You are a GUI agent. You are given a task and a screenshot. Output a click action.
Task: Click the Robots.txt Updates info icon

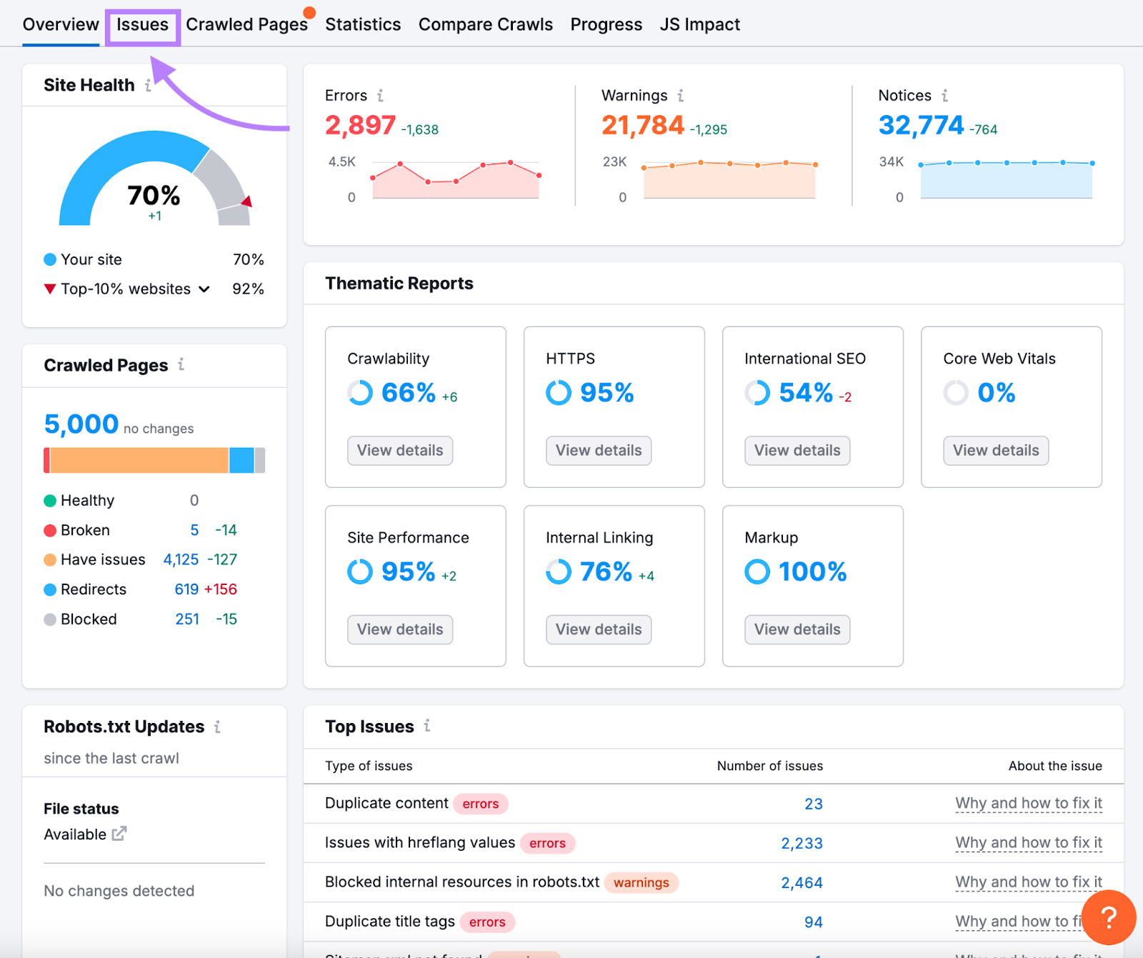[x=217, y=727]
